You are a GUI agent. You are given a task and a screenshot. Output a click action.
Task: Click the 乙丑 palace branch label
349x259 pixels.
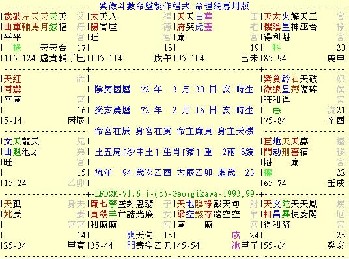point(163,245)
